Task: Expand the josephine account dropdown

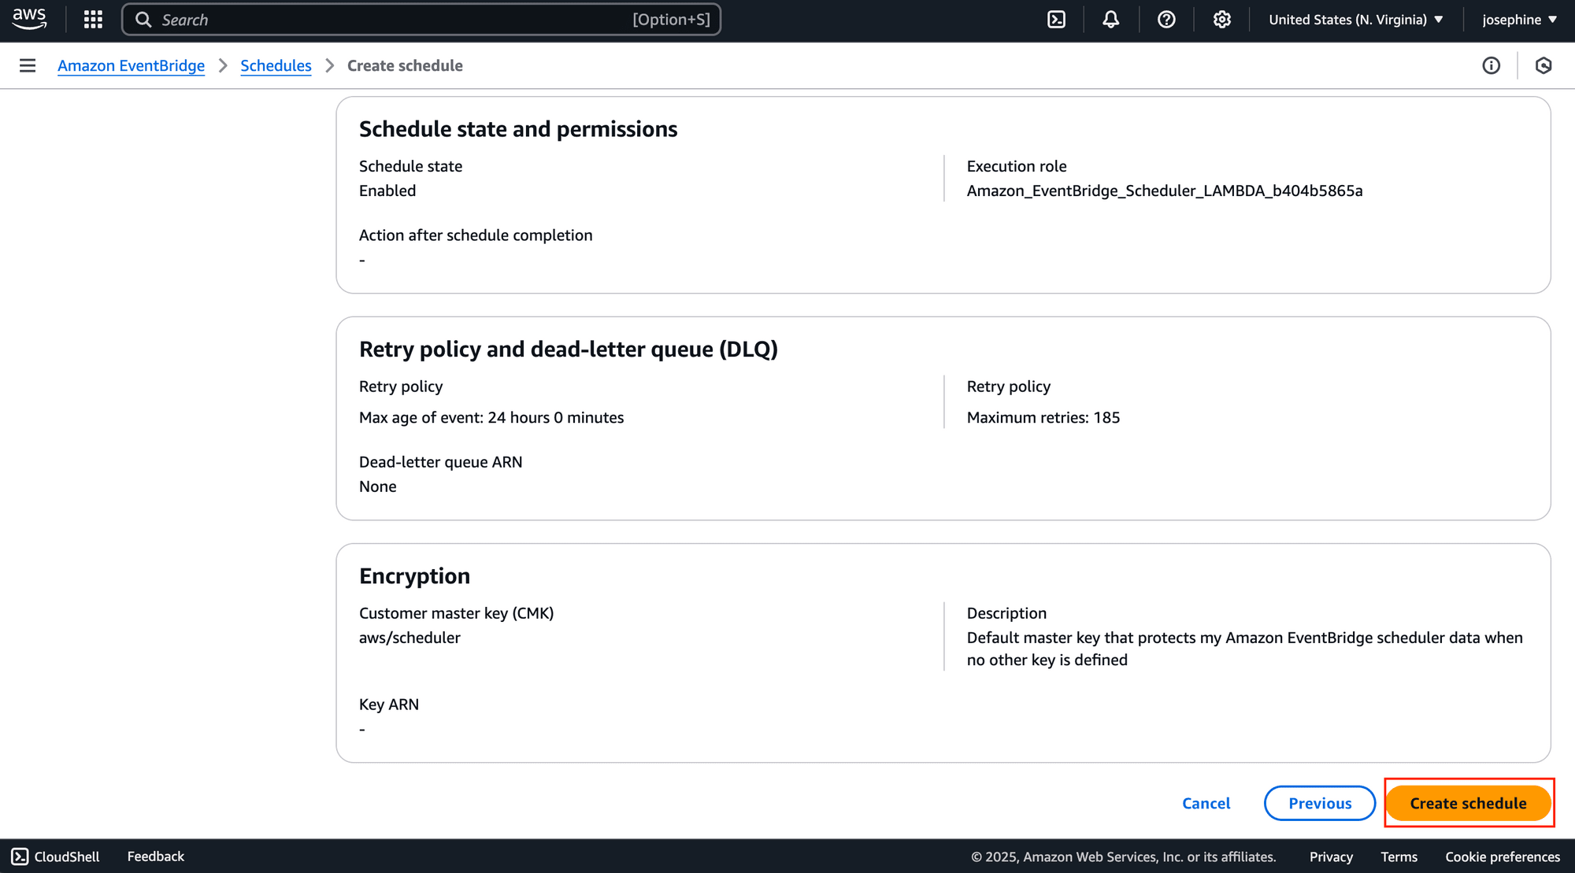Action: click(x=1519, y=20)
